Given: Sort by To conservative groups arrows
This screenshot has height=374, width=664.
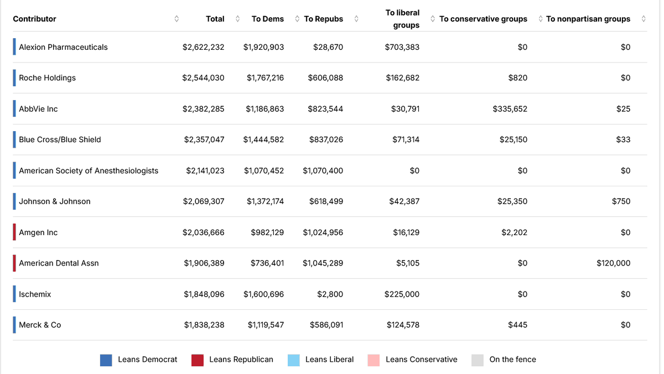Looking at the screenshot, I should (x=541, y=19).
